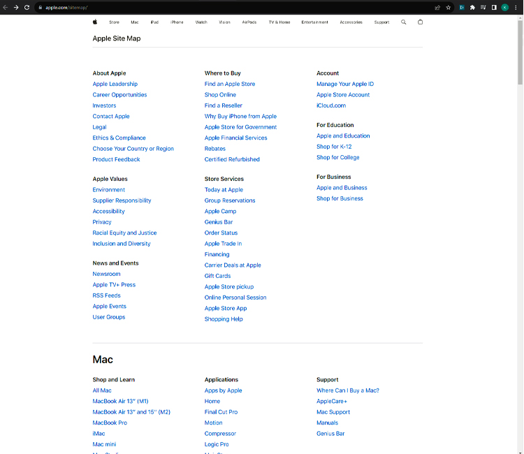Open Carrier Deals at Apple link
The width and height of the screenshot is (524, 454).
(x=233, y=265)
